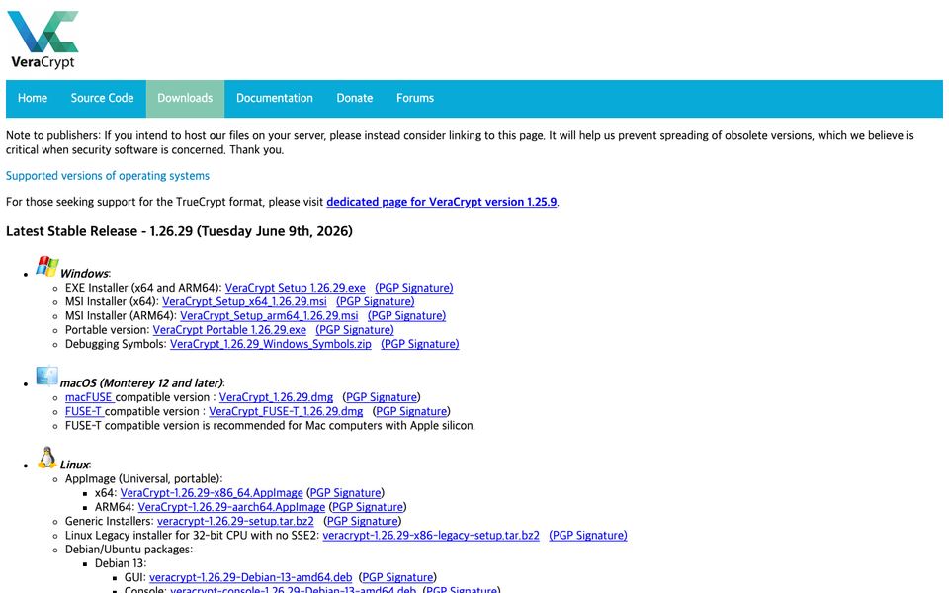949x593 pixels.
Task: Open PGP Signature for x64 AppImage
Action: (346, 492)
